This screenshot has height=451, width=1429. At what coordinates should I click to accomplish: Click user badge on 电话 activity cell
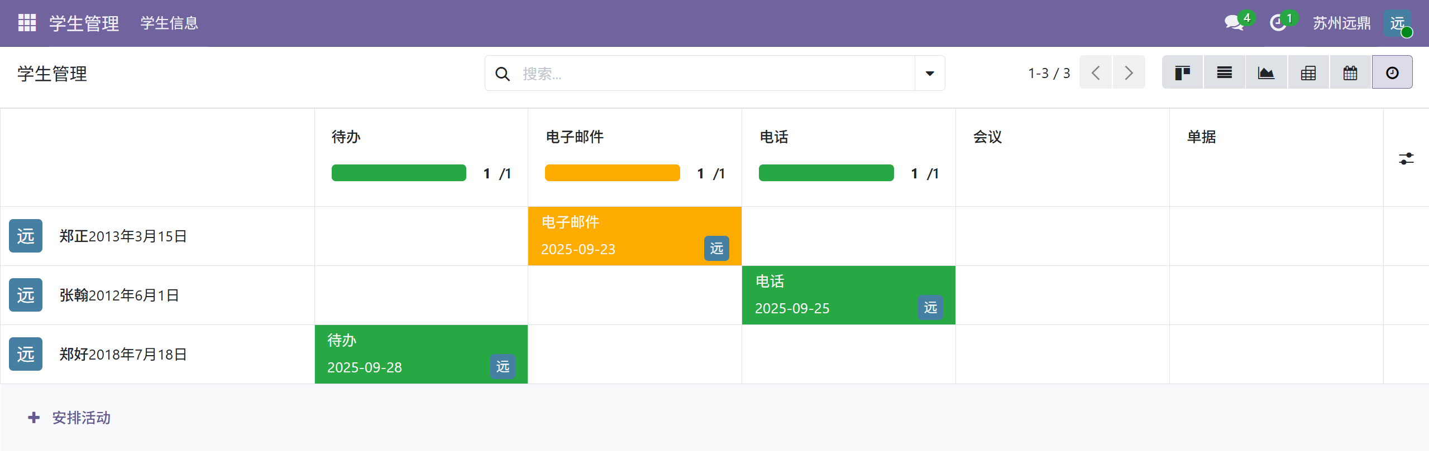[x=930, y=308]
